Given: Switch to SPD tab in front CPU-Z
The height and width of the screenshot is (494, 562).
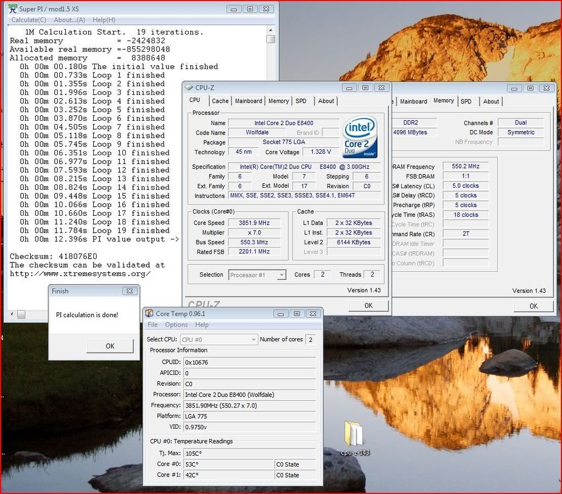Looking at the screenshot, I should click(301, 101).
